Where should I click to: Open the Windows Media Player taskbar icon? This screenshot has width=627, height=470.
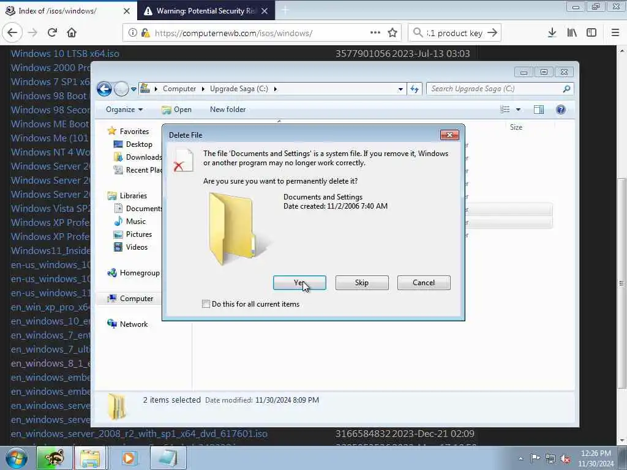click(129, 458)
